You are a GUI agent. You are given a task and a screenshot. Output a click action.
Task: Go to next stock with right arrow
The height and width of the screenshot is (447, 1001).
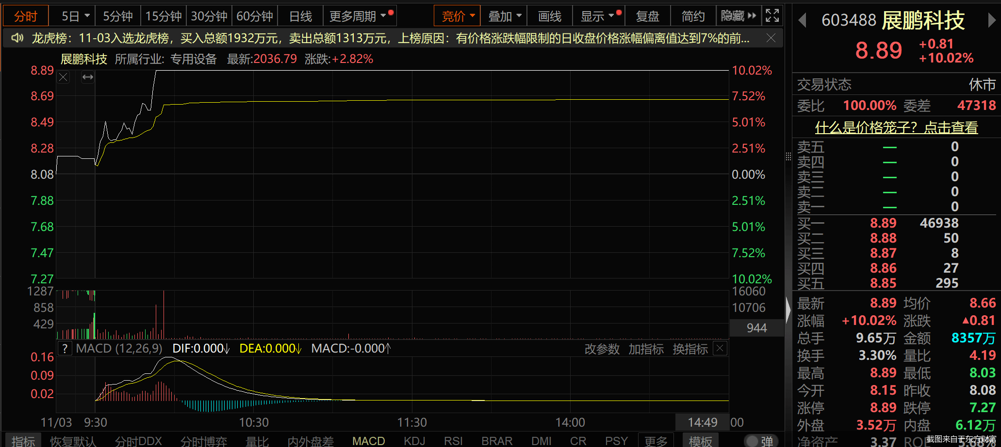tap(991, 20)
